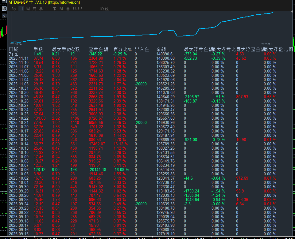Click the 巾 toolbar icon

tap(54, 9)
